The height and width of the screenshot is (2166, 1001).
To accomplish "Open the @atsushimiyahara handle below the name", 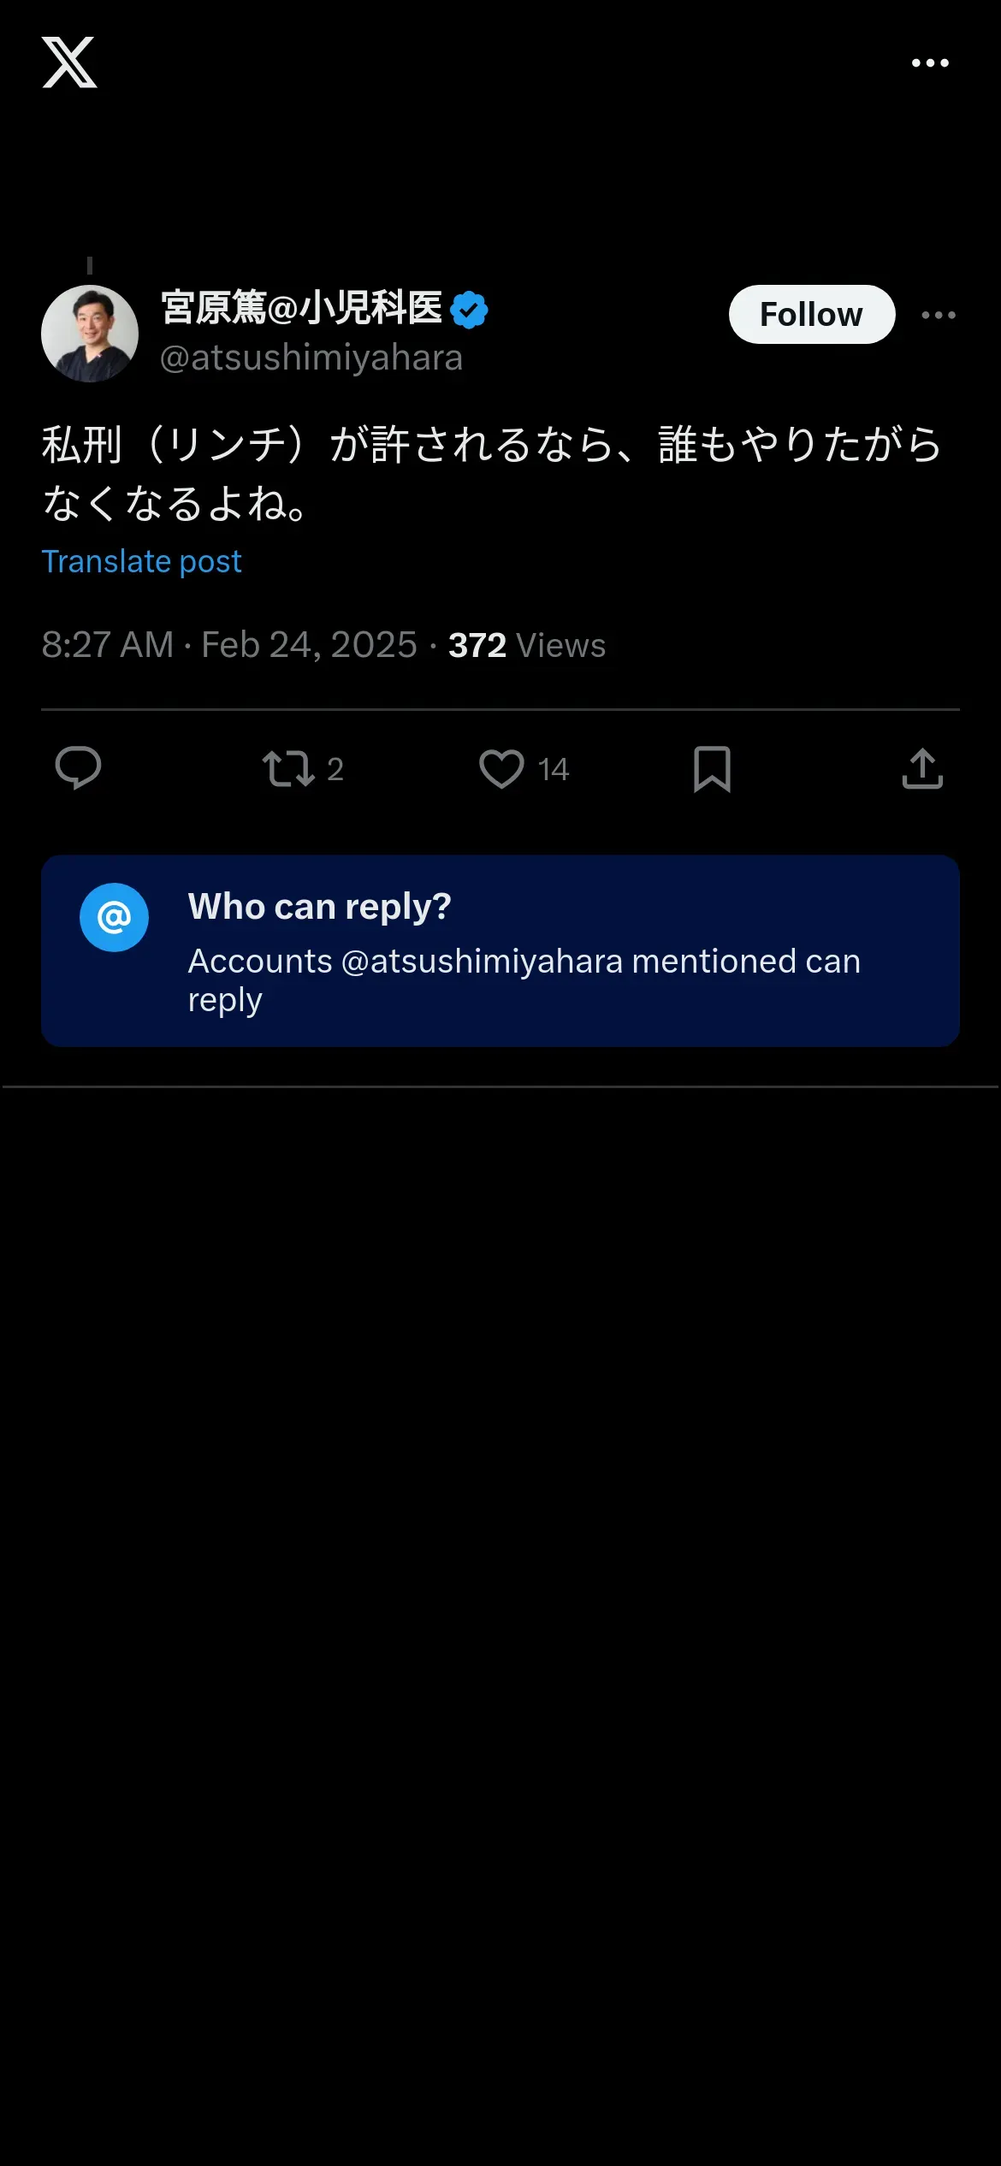I will pos(311,358).
